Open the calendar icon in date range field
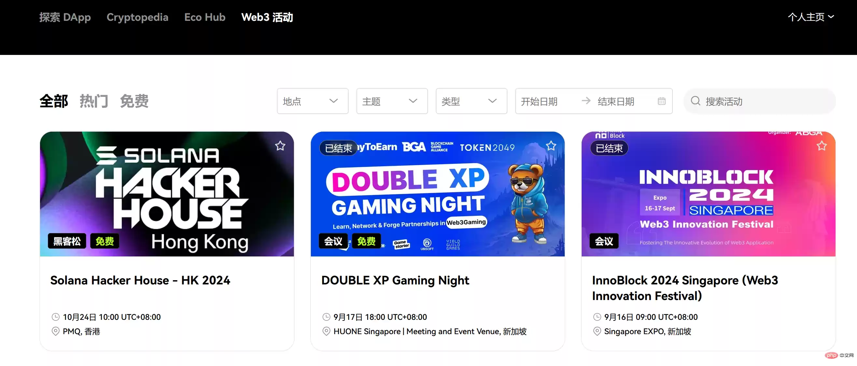 [662, 101]
